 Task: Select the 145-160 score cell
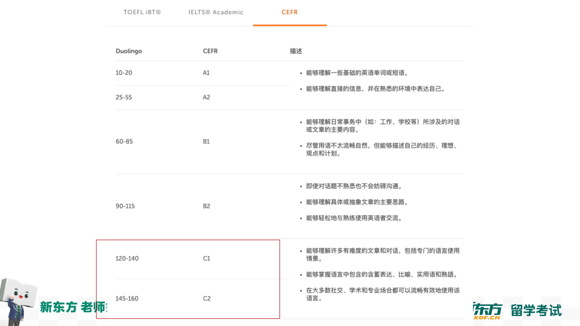(127, 299)
